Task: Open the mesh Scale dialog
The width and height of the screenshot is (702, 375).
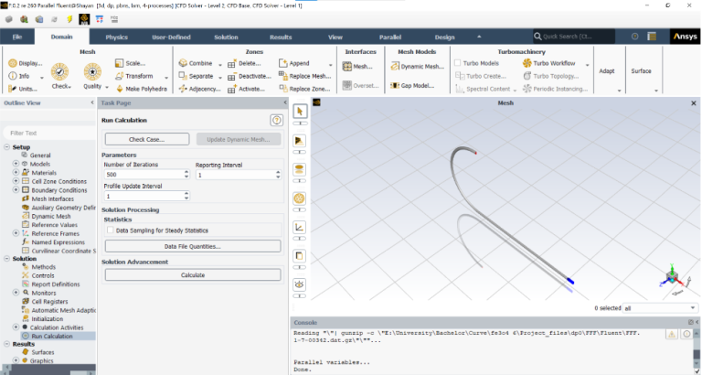Action: [x=130, y=63]
